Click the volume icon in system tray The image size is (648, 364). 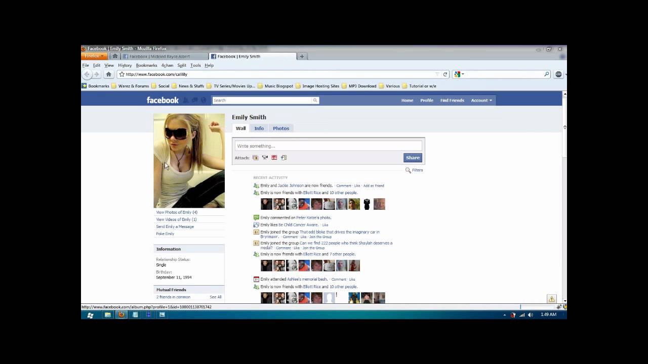tap(530, 315)
